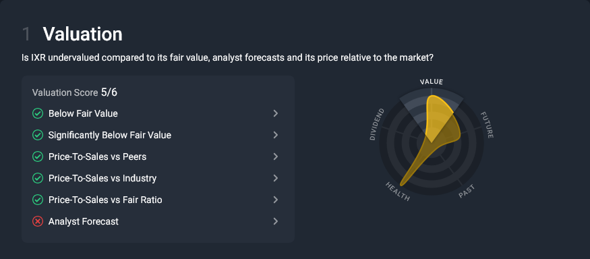This screenshot has width=590, height=259.
Task: Click green check icon beside Price-To-Sales vs Industry
Action: [x=38, y=178]
